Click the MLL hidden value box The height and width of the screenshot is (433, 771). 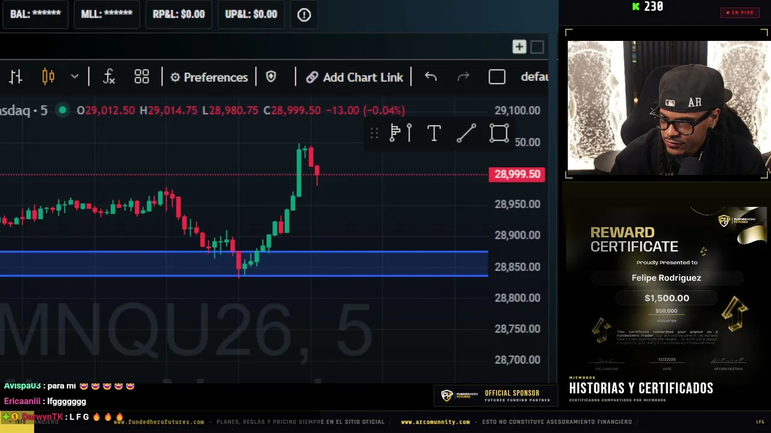pos(107,14)
